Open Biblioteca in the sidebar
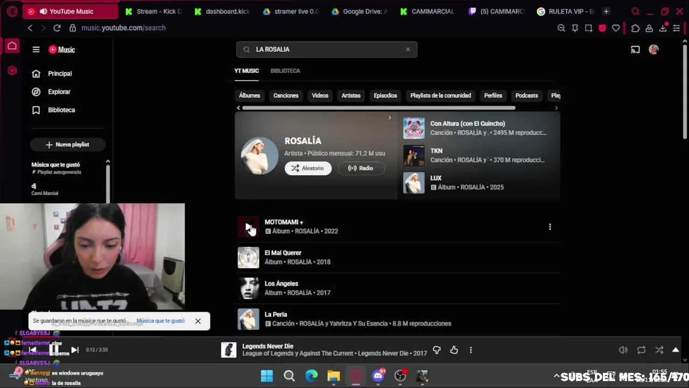Image resolution: width=689 pixels, height=388 pixels. (x=61, y=110)
